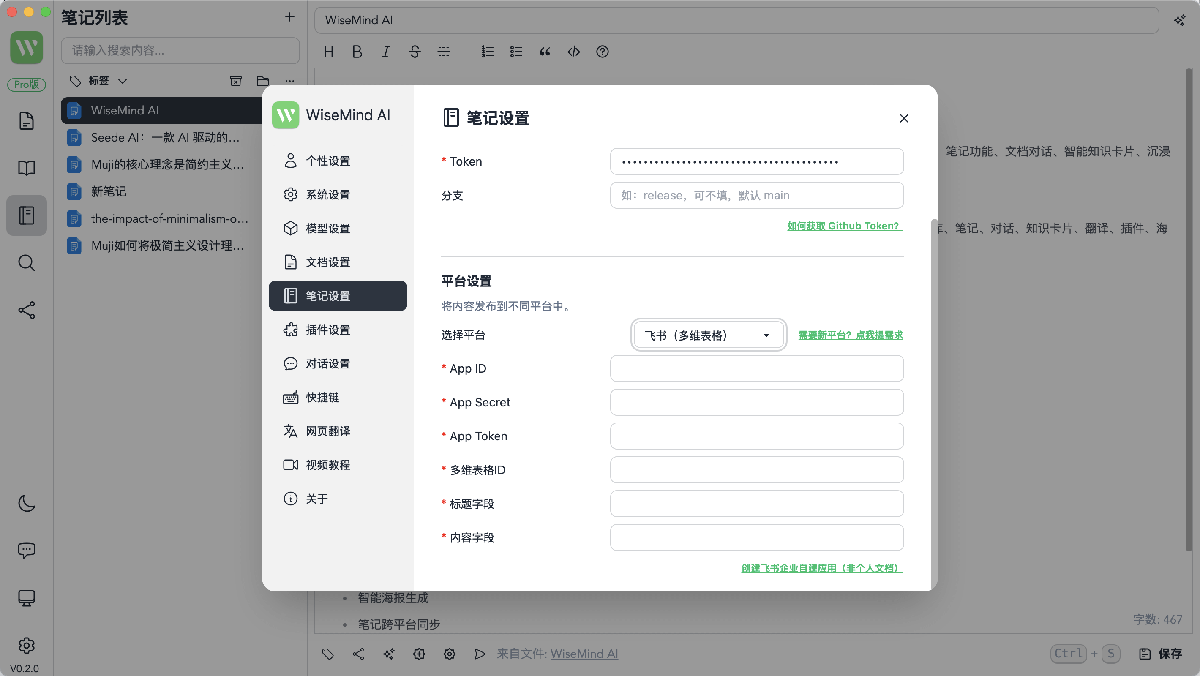Insert a code block in the note
This screenshot has width=1200, height=676.
point(573,52)
